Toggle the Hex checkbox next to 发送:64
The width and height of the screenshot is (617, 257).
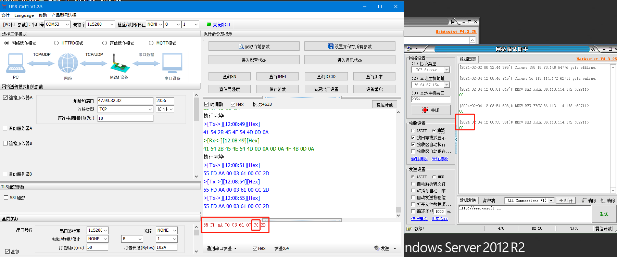(255, 248)
